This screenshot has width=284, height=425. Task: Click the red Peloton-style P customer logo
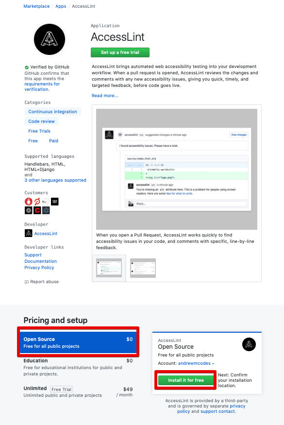[x=37, y=202]
